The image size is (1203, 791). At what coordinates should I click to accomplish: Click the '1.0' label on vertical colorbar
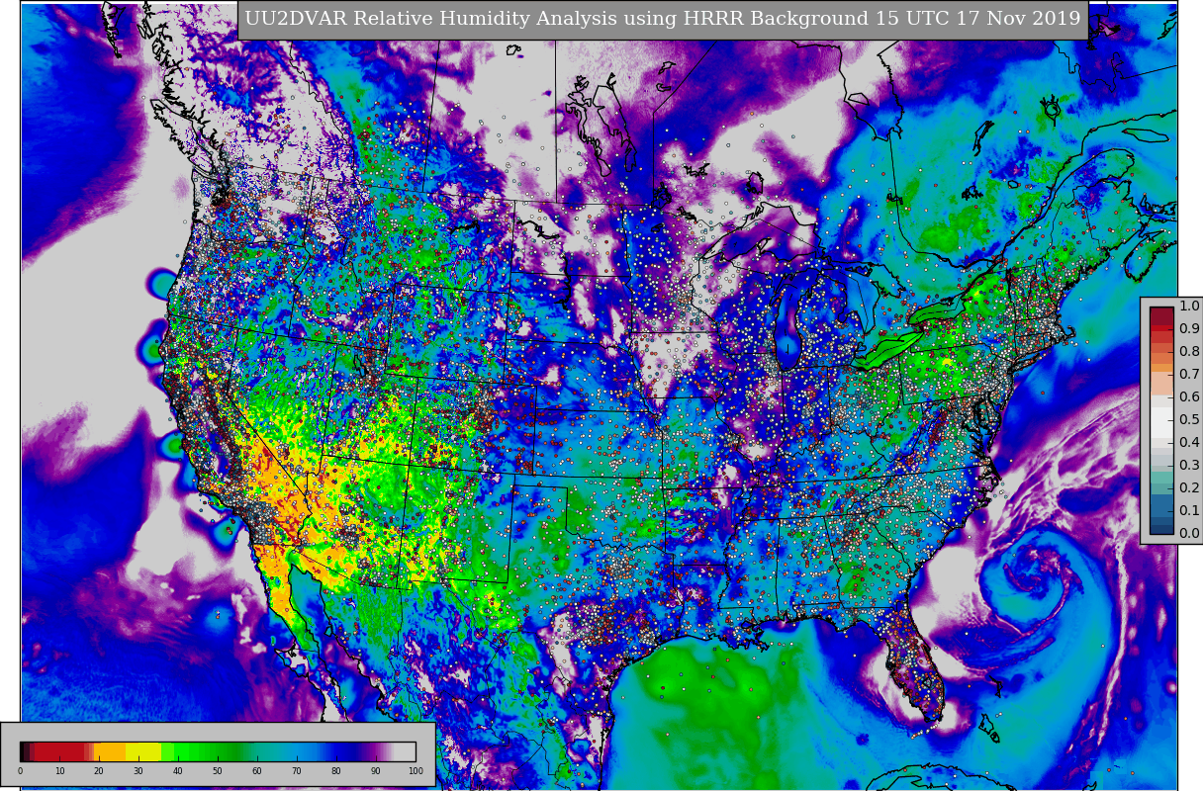tap(1189, 306)
